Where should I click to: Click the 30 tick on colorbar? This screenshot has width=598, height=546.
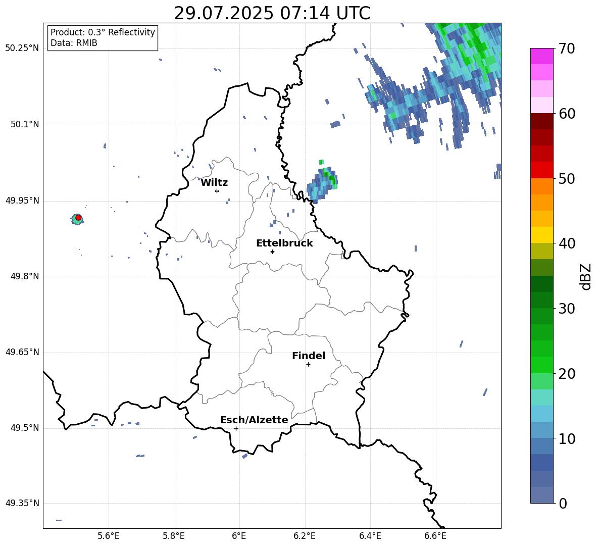[x=567, y=309]
